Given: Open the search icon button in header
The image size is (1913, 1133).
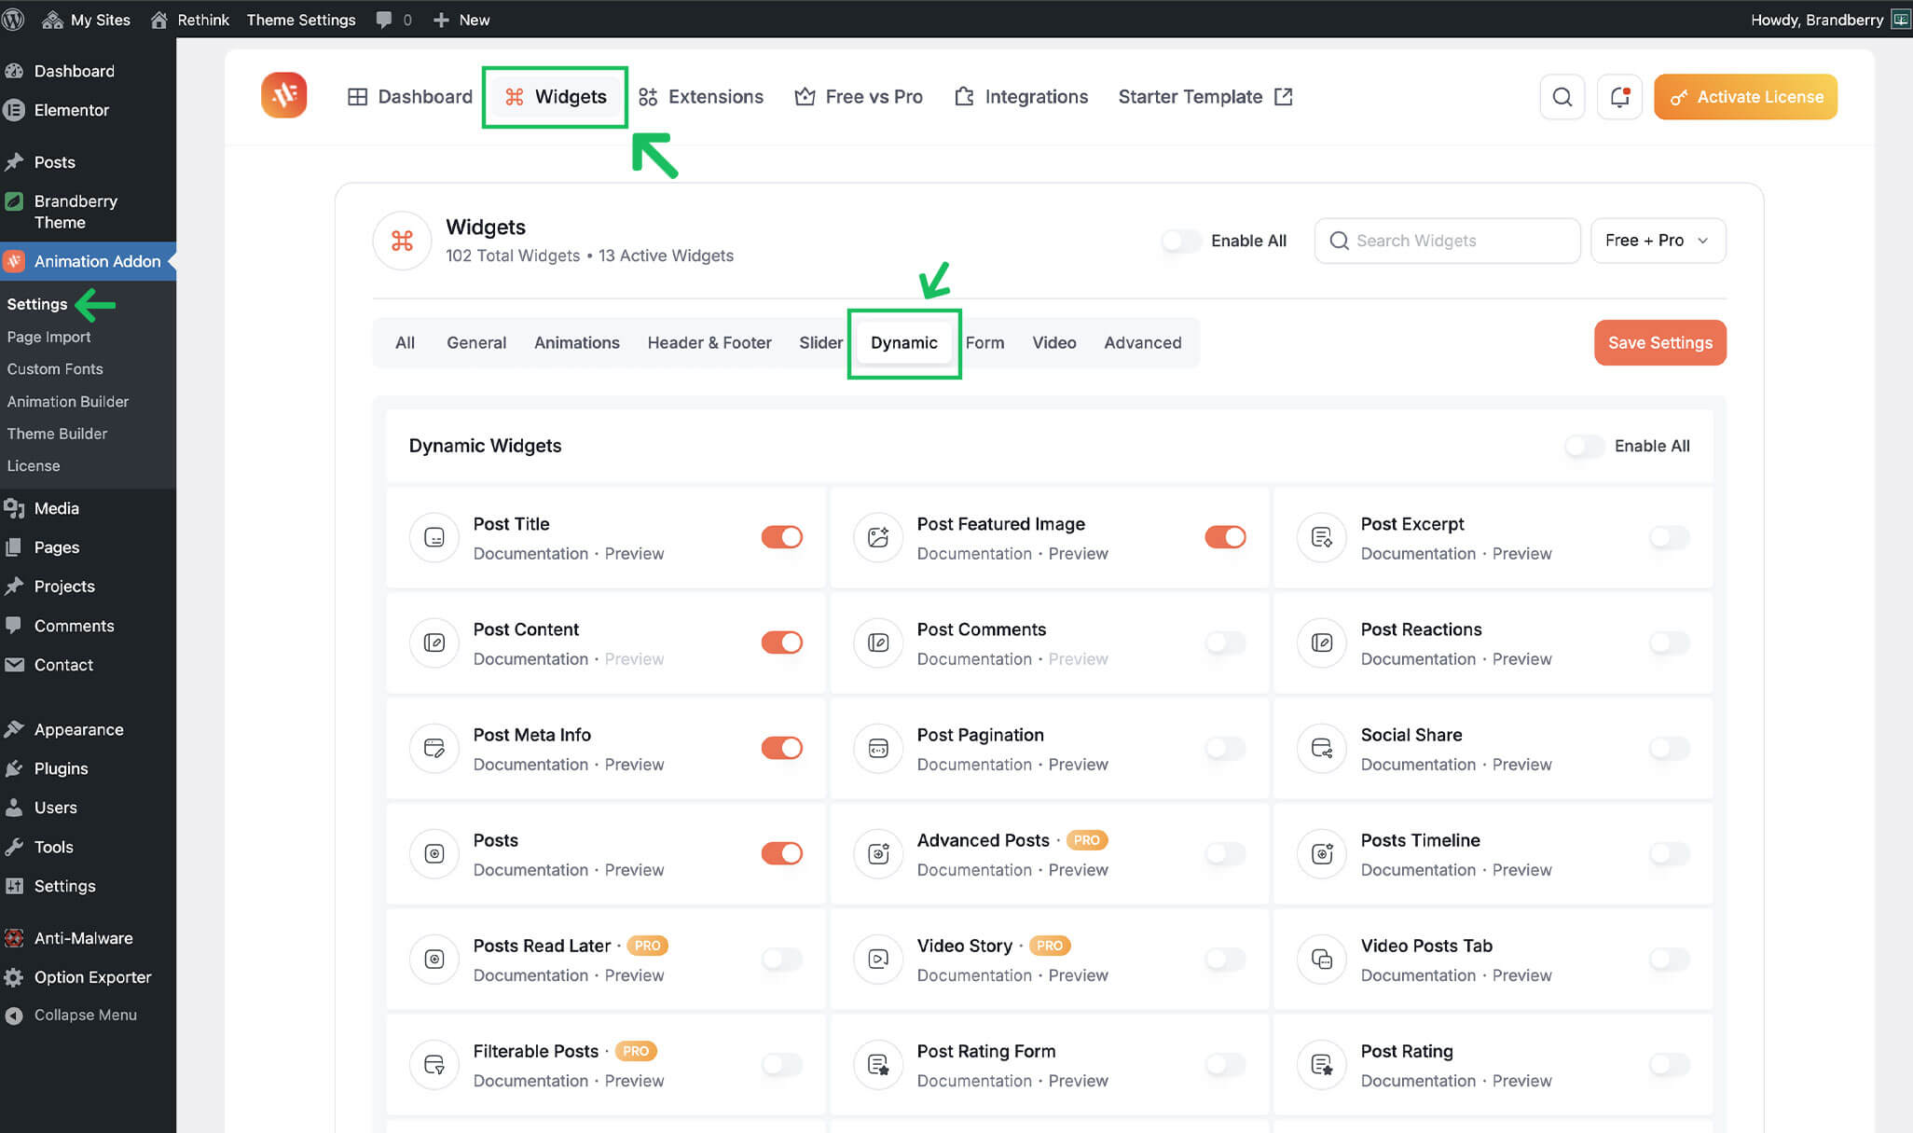Looking at the screenshot, I should pos(1562,97).
